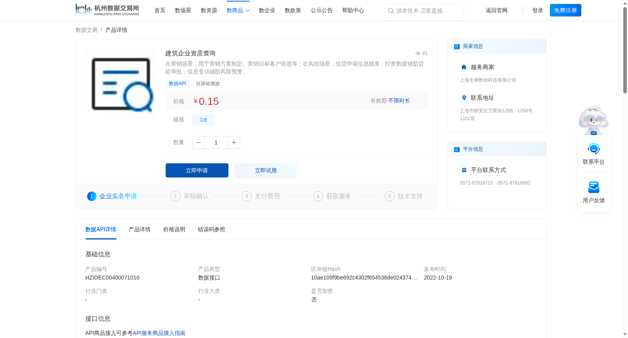
Task: Click the 联系平台 headset icon
Action: (594, 149)
